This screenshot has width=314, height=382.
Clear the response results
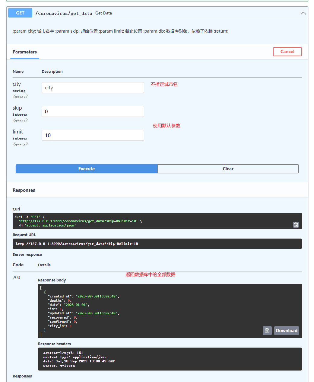(x=228, y=169)
